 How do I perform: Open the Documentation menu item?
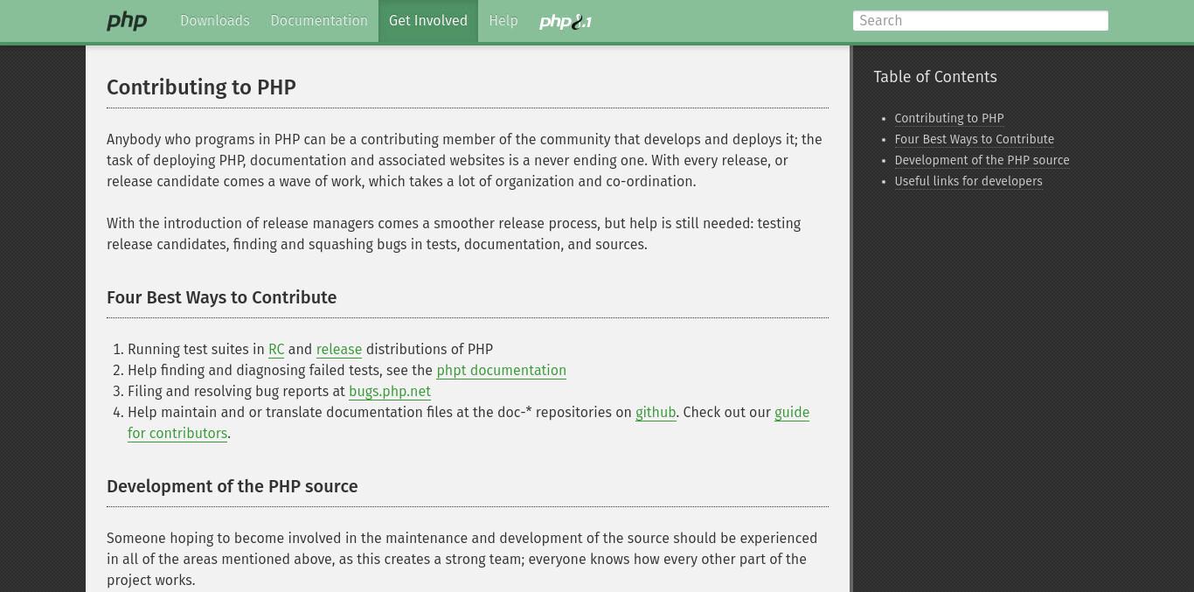[319, 21]
